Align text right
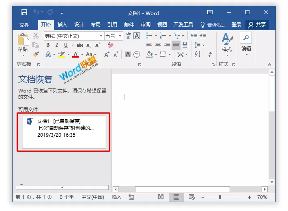This screenshot has width=288, height=211. click(167, 45)
